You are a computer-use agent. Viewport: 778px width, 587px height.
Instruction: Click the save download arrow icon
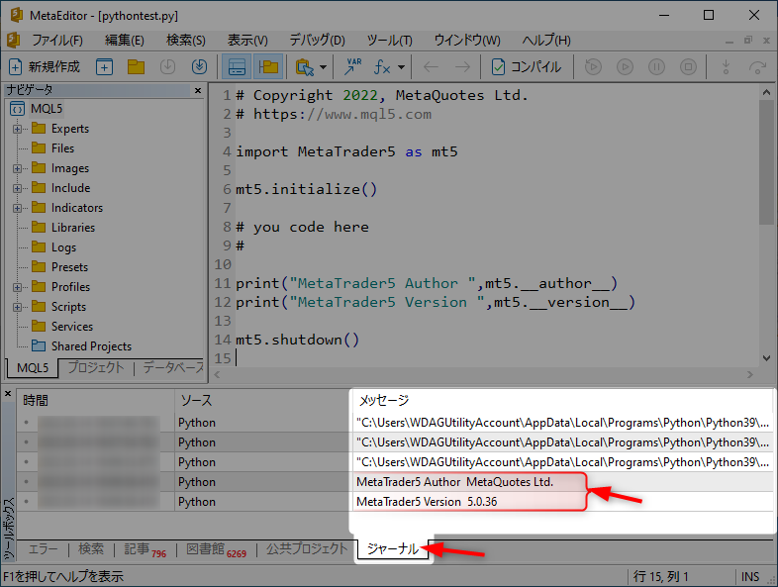pyautogui.click(x=167, y=66)
